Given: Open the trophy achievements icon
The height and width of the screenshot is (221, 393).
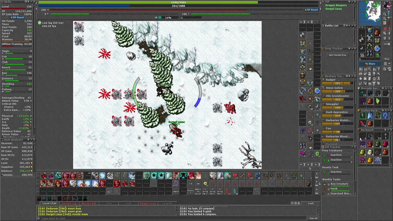Looking at the screenshot, I should pyautogui.click(x=374, y=74).
